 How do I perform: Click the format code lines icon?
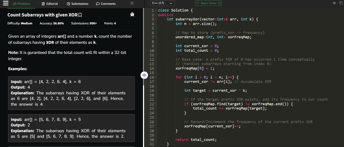(x=334, y=3)
